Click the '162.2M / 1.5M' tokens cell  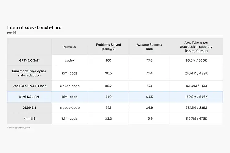[x=196, y=86]
